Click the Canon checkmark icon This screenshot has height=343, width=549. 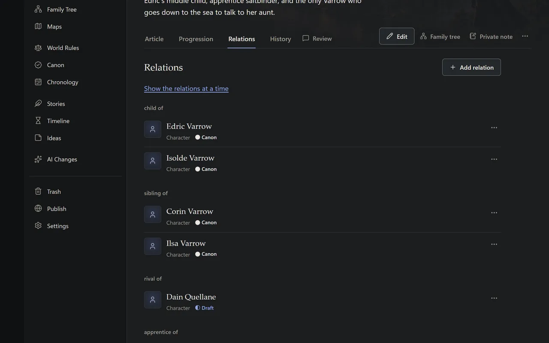pyautogui.click(x=38, y=65)
